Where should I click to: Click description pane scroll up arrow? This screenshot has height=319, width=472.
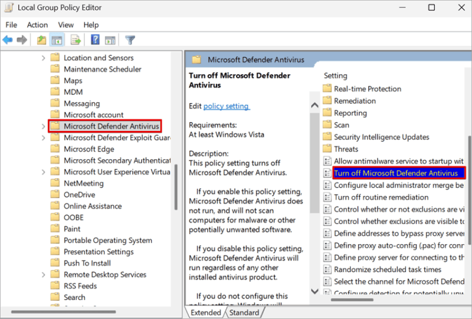[314, 105]
